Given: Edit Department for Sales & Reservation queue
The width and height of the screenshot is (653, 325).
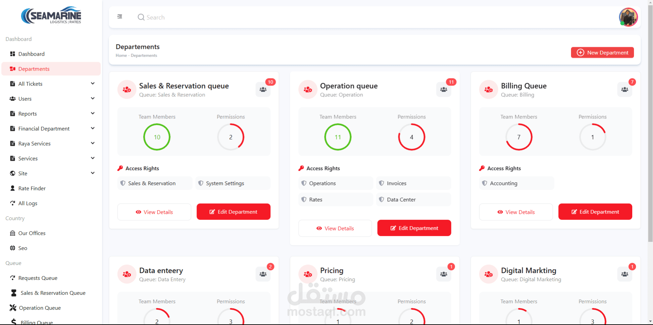Looking at the screenshot, I should (234, 212).
